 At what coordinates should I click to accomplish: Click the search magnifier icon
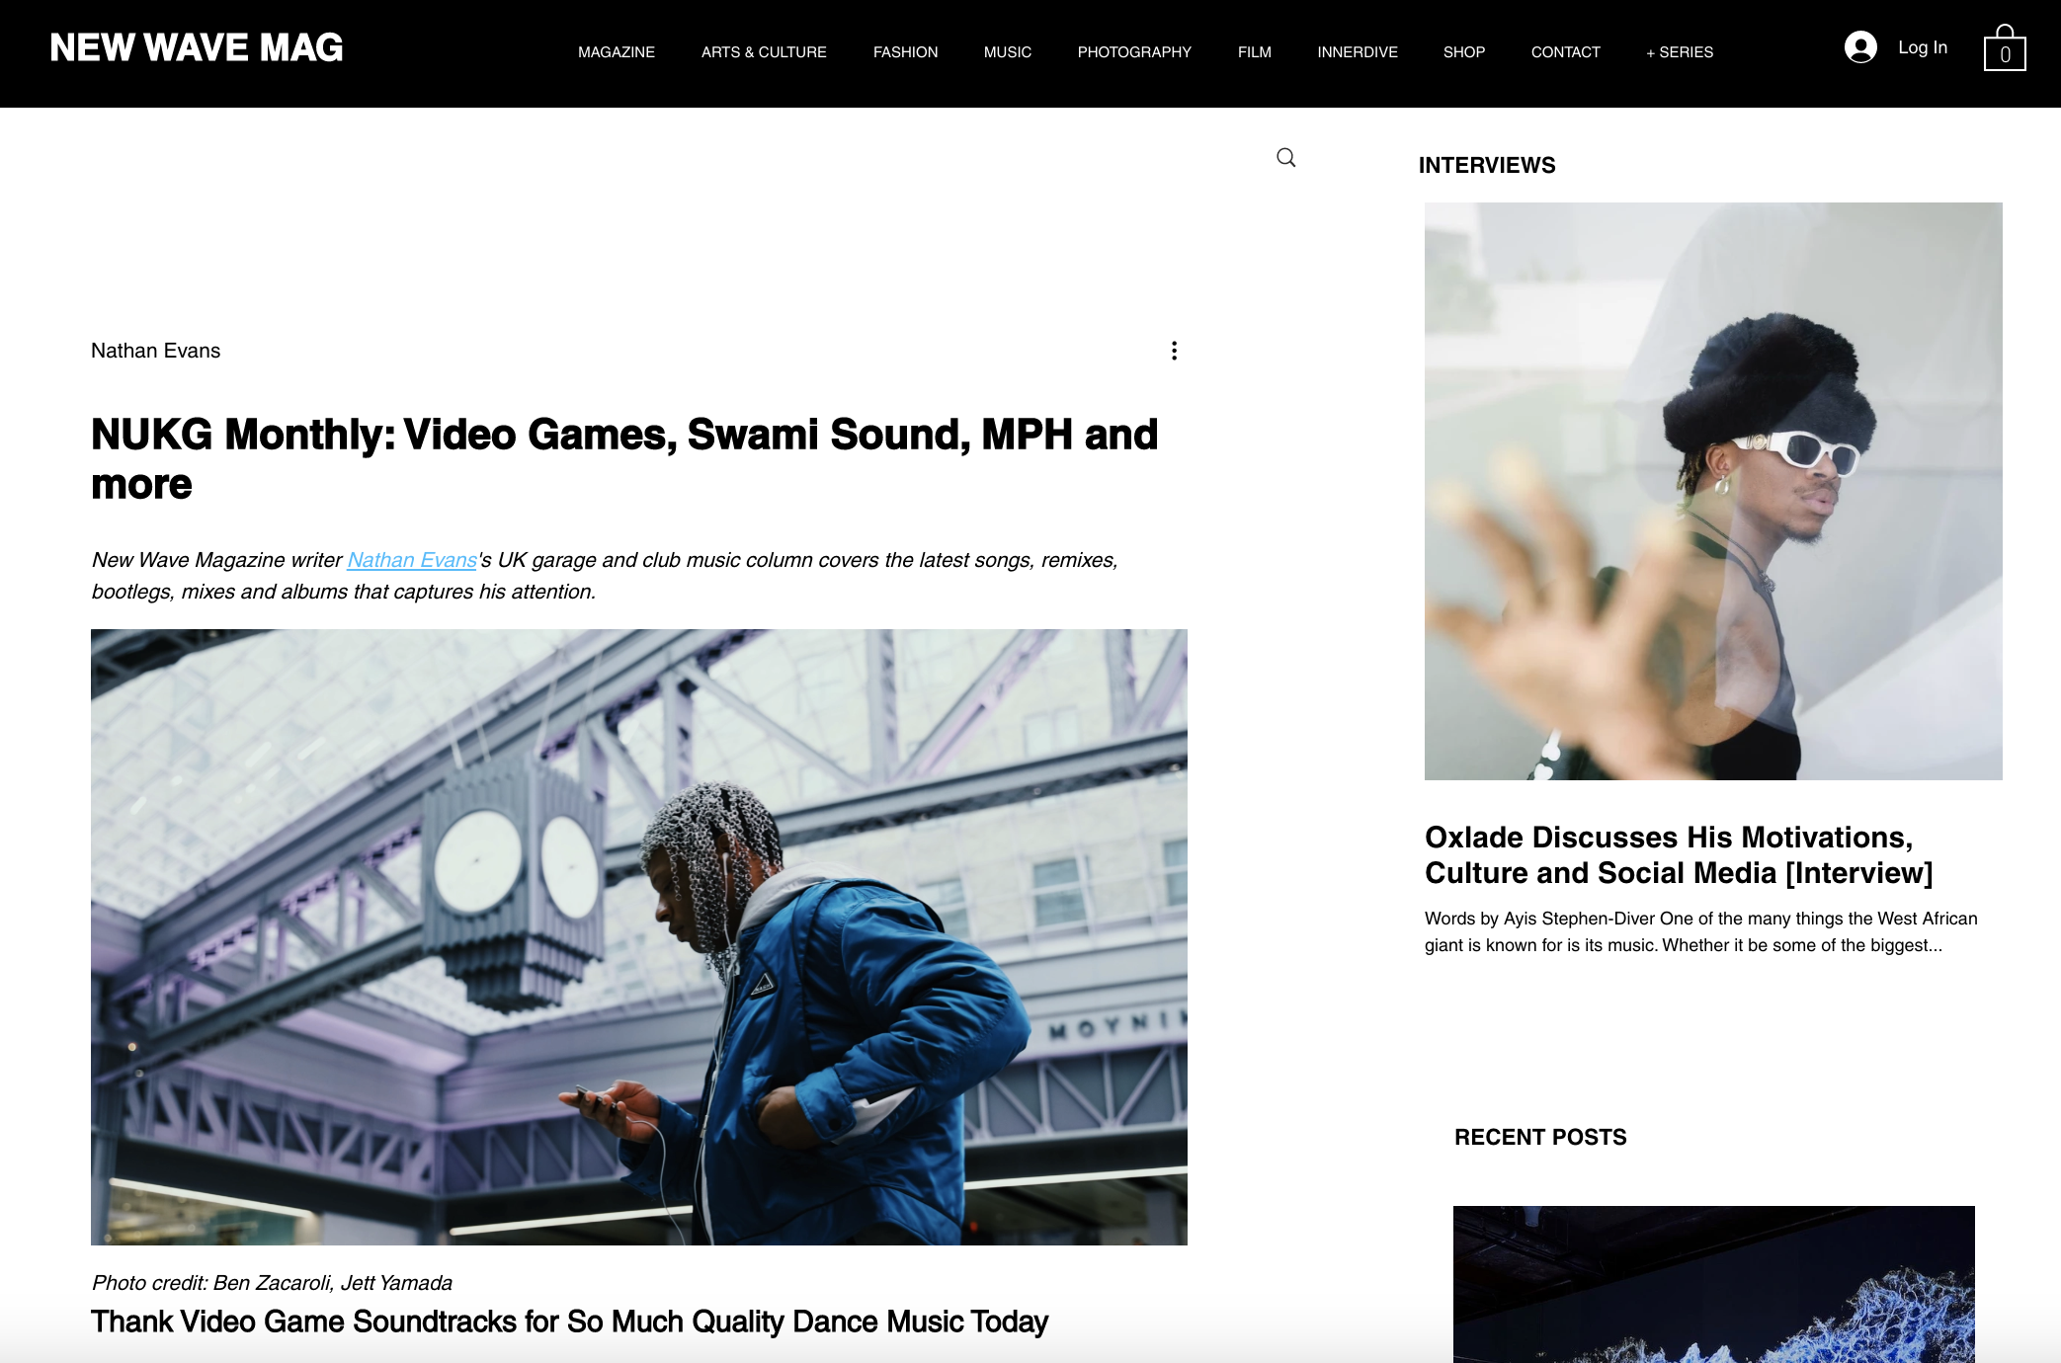click(1285, 158)
